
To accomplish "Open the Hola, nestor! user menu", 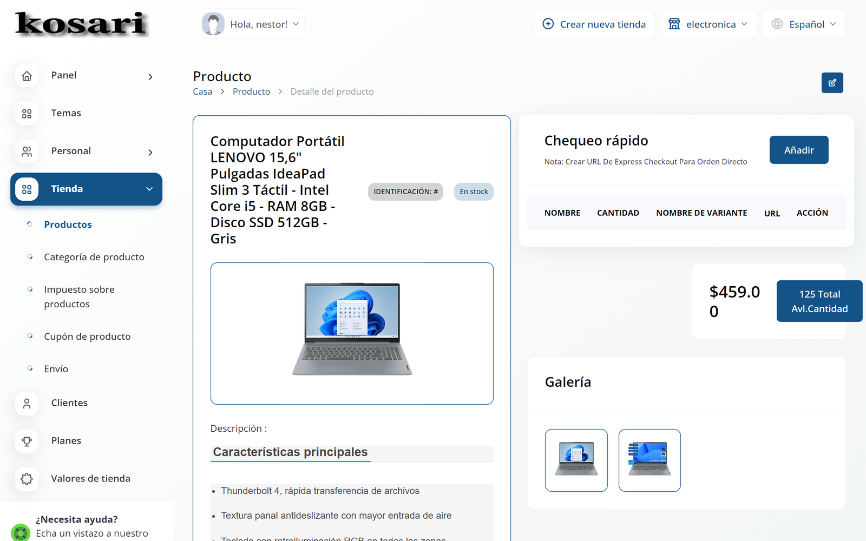I will [x=251, y=24].
